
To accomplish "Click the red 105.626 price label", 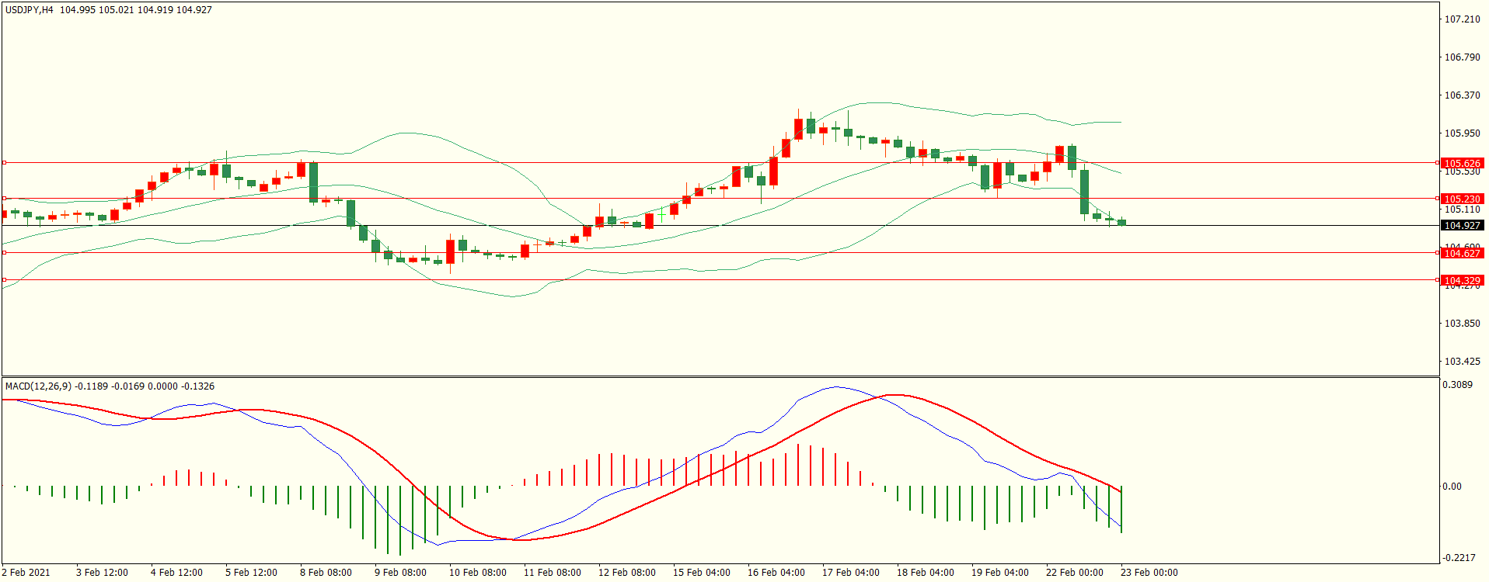I will click(1461, 164).
